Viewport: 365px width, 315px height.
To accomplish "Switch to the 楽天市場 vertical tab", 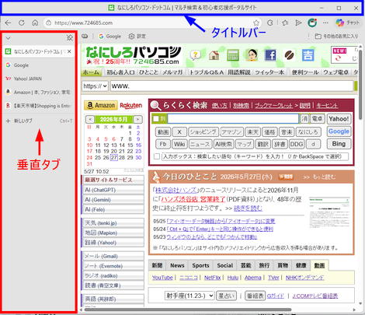I will [38, 106].
